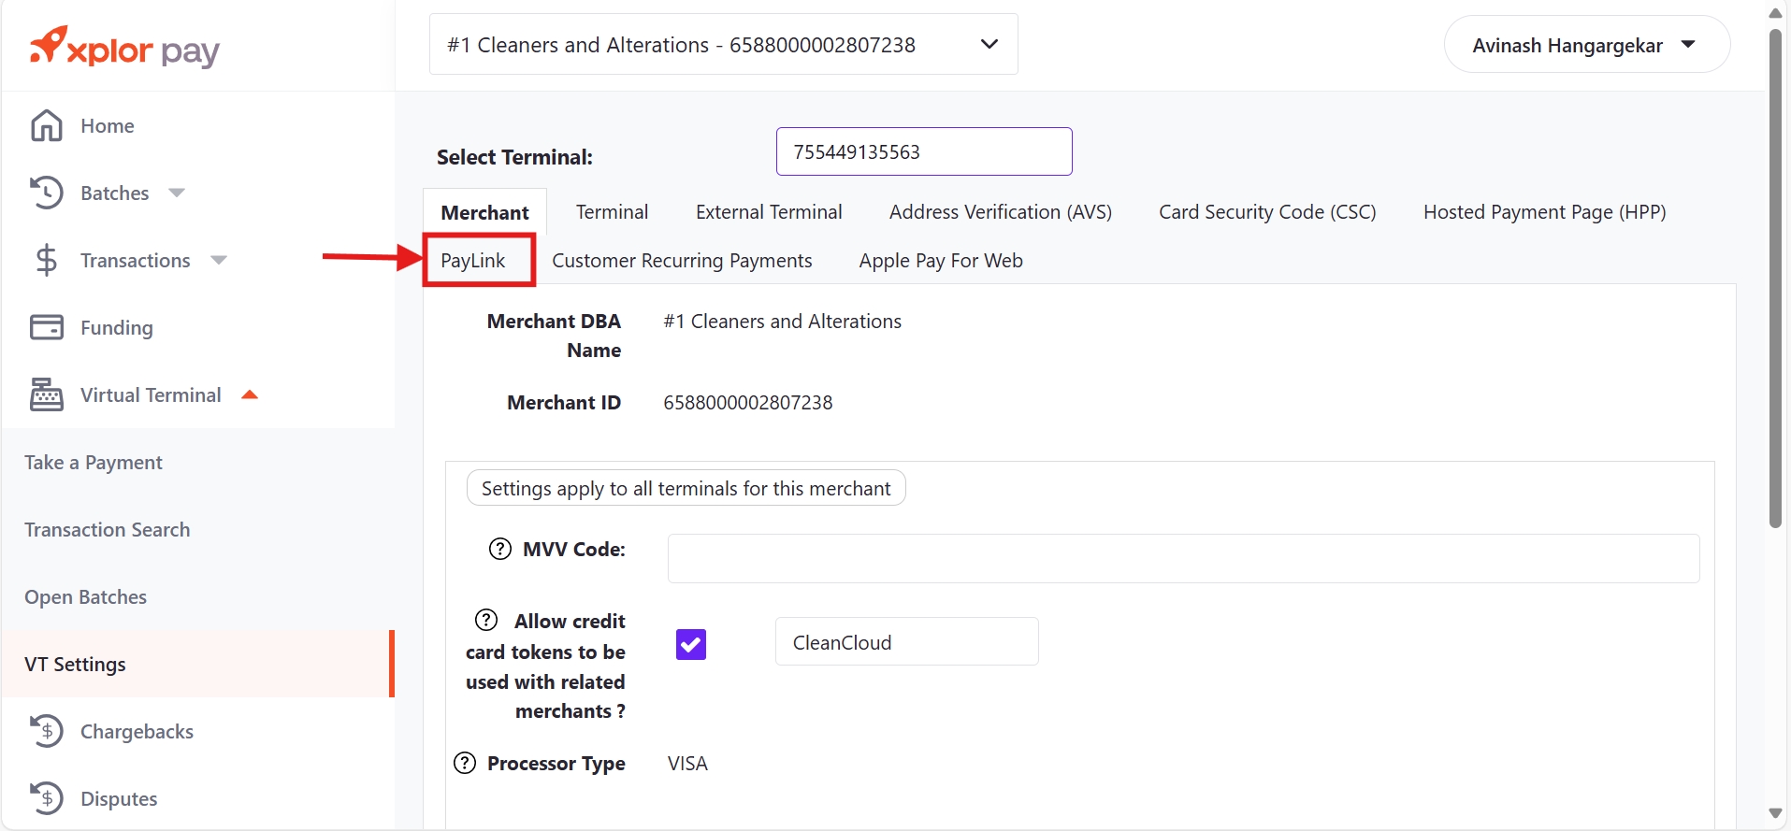
Task: Collapse the Virtual Terminal submenu arrow
Action: pos(250,394)
